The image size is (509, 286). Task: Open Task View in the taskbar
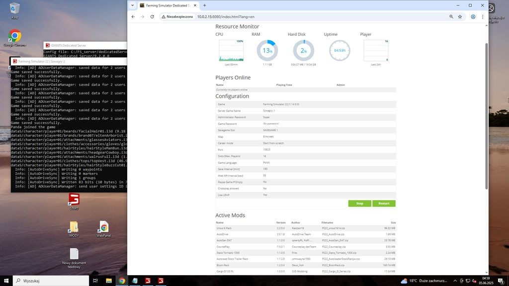pos(95,281)
